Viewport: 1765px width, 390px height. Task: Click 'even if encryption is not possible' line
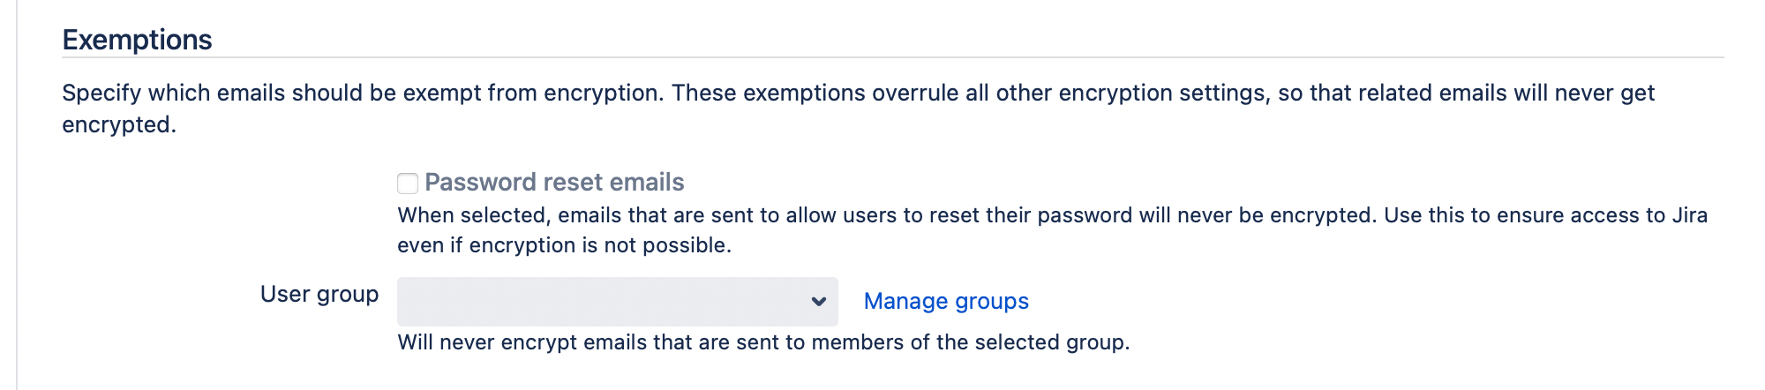pos(564,245)
